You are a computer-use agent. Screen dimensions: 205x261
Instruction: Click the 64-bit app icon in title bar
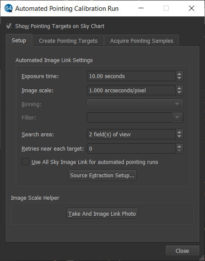pyautogui.click(x=9, y=8)
